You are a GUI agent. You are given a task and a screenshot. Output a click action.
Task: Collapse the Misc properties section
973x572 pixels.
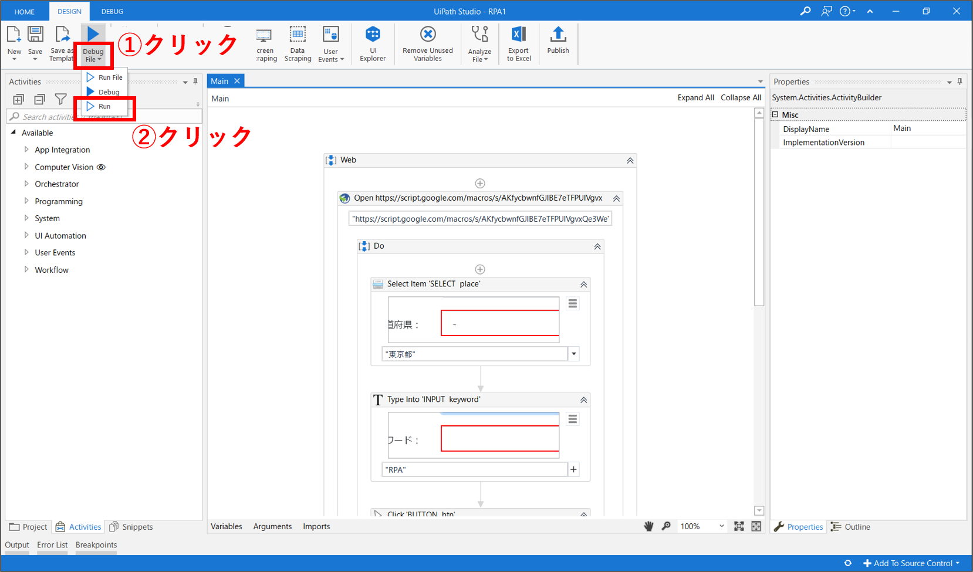pos(775,115)
